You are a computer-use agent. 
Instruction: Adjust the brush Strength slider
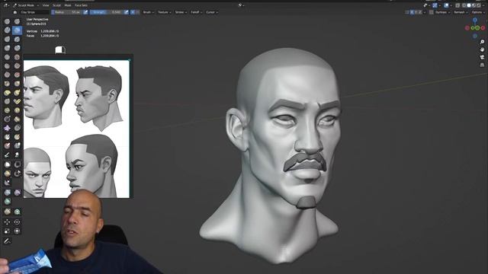[107, 12]
